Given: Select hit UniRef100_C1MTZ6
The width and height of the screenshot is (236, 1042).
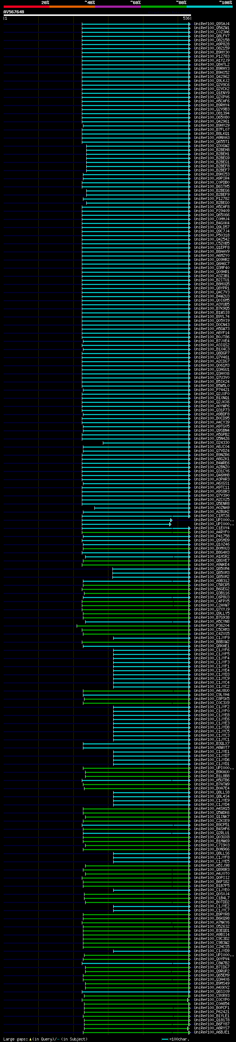Looking at the screenshot, I should (x=211, y=516).
